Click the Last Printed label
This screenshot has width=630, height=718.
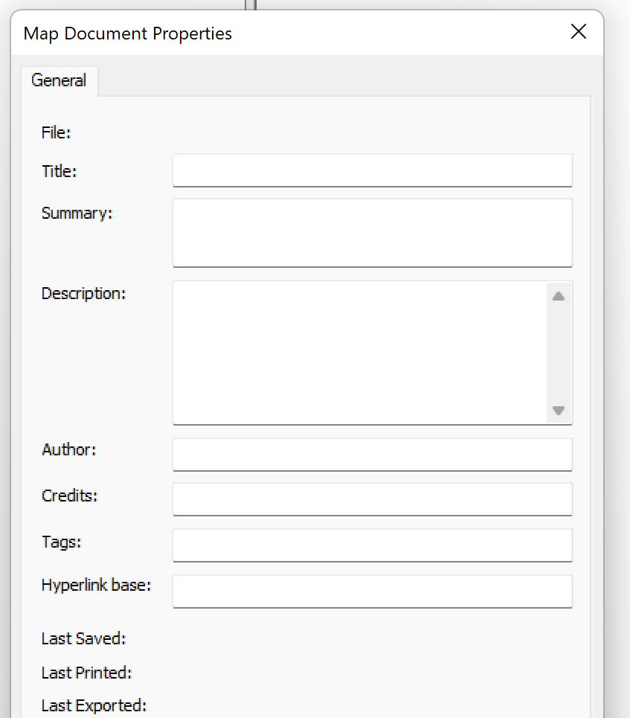86,673
